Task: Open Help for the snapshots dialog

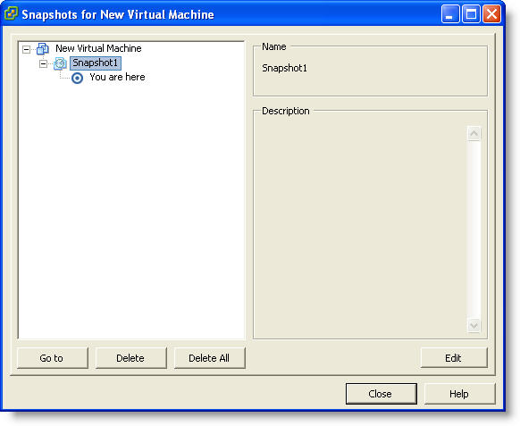Action: pos(459,394)
